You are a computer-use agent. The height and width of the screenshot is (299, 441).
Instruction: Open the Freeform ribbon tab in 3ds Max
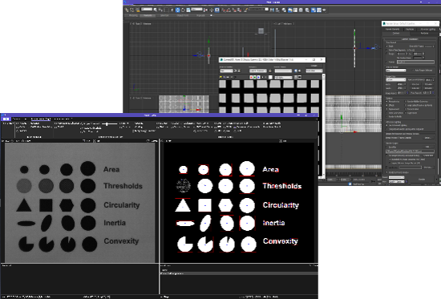(x=148, y=15)
